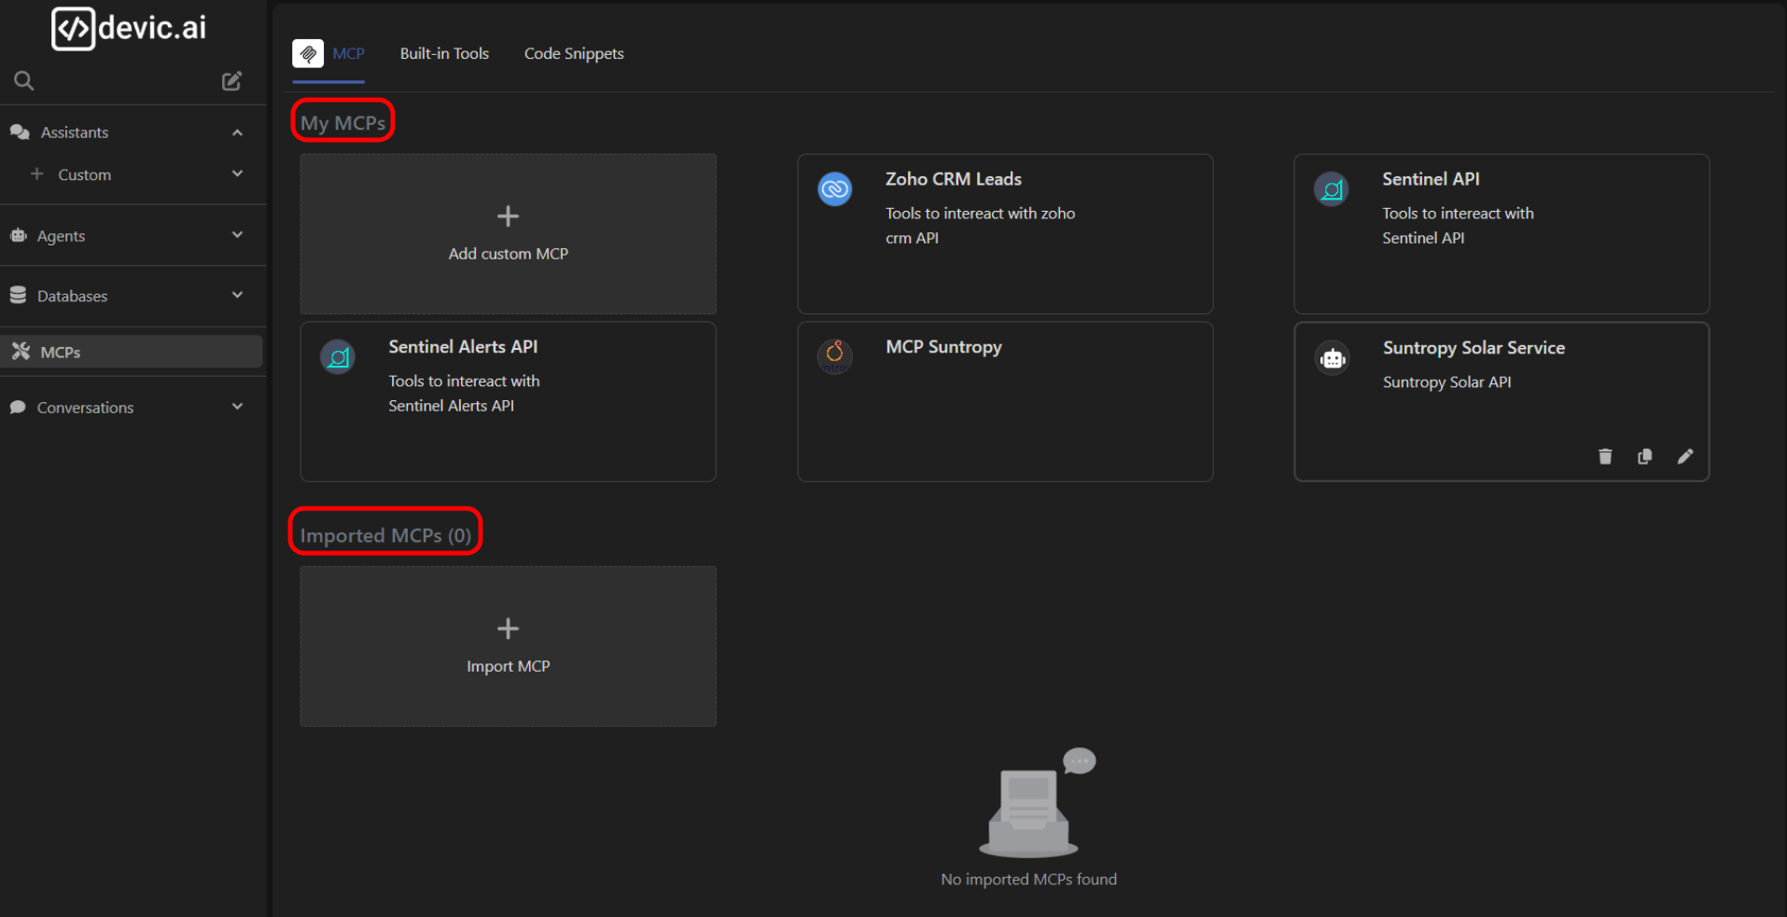Click the new chat compose icon
Screen dimensions: 1787x917
231,81
